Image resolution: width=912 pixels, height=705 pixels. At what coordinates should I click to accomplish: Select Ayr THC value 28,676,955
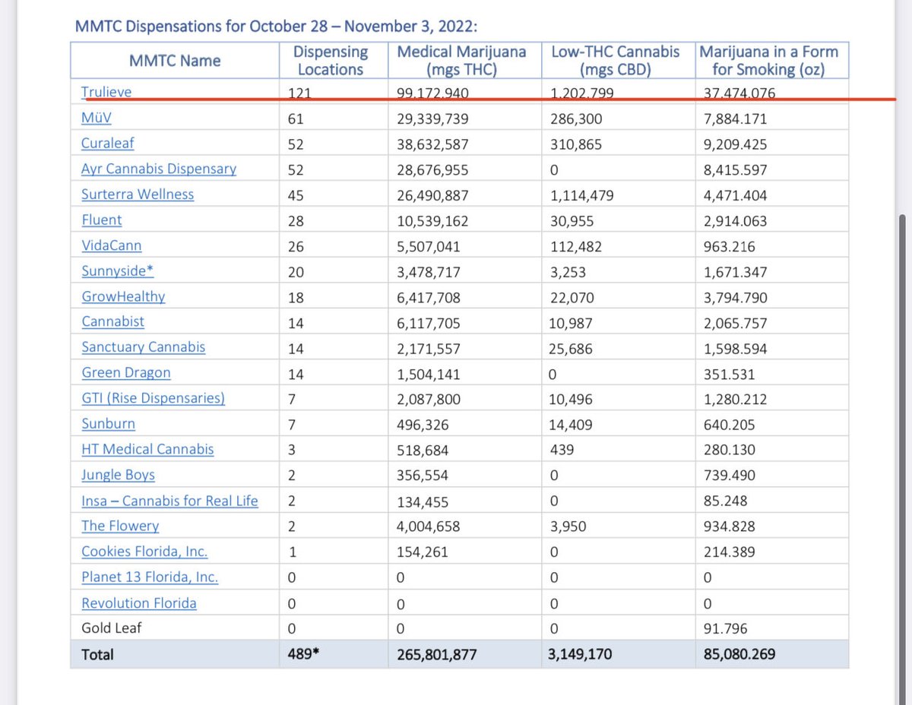click(433, 169)
